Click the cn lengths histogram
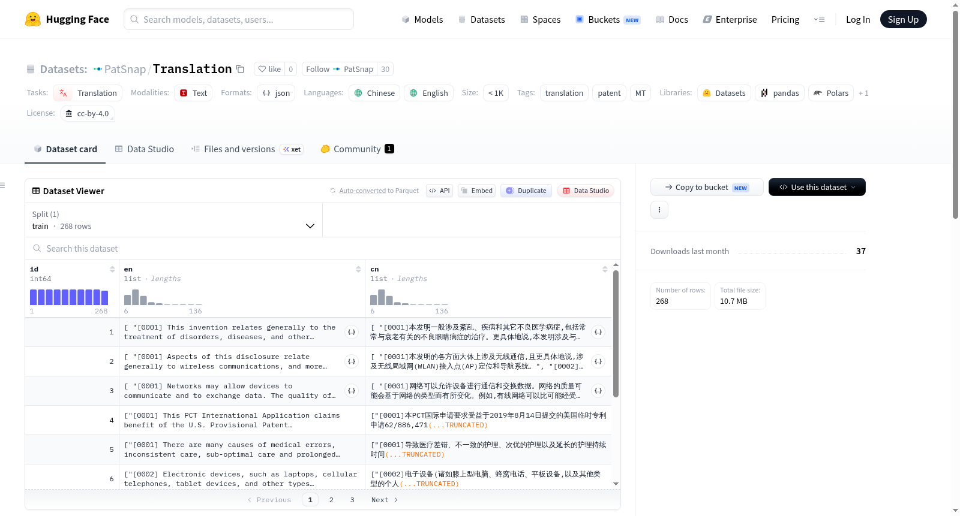The width and height of the screenshot is (960, 516). [x=409, y=297]
